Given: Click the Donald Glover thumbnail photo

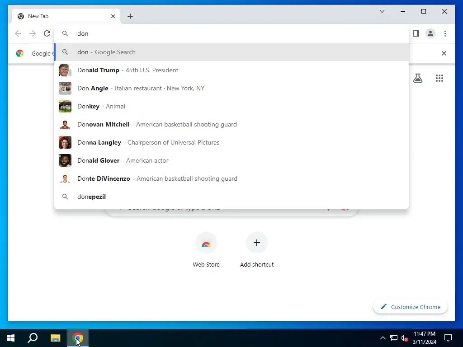Looking at the screenshot, I should tap(65, 160).
